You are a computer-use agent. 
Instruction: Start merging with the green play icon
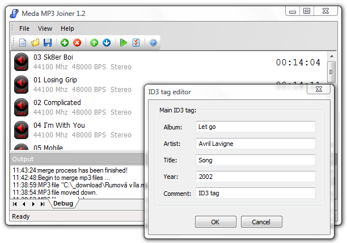123,43
